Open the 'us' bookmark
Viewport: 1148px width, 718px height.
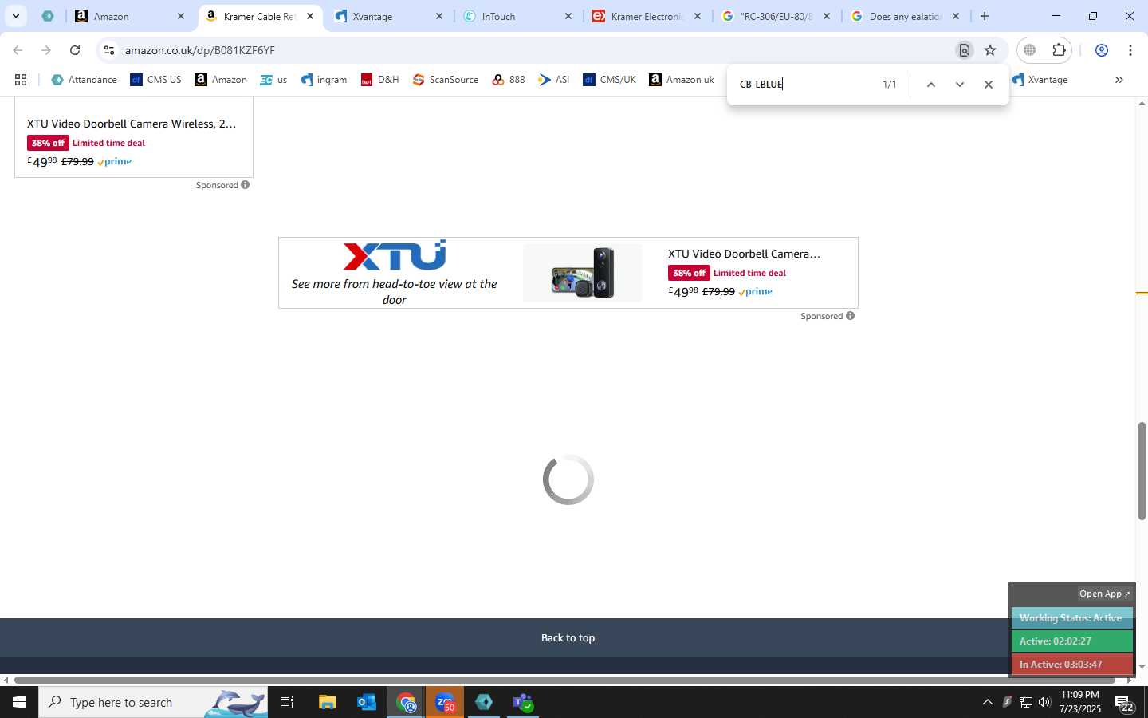[273, 80]
